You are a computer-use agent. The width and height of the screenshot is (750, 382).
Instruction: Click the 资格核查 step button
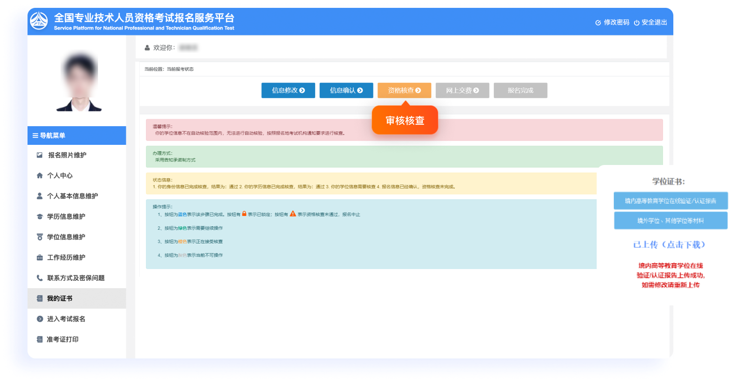coord(404,90)
